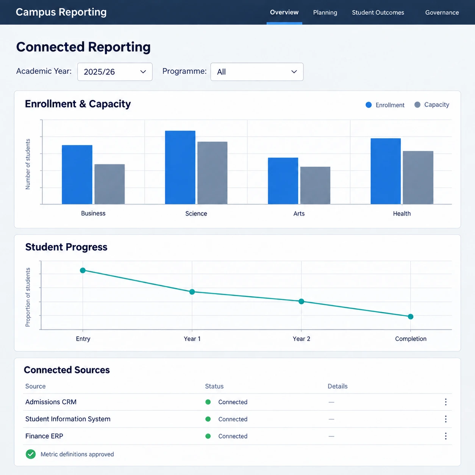Viewport: 475px width, 475px height.
Task: Click the Campus Reporting logo title
Action: click(61, 12)
